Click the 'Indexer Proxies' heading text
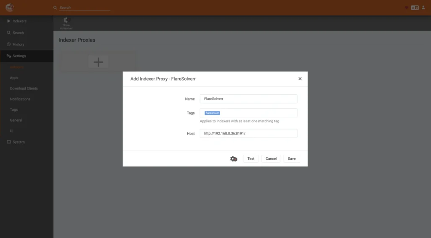Viewport: 431px width, 238px height. (x=77, y=40)
